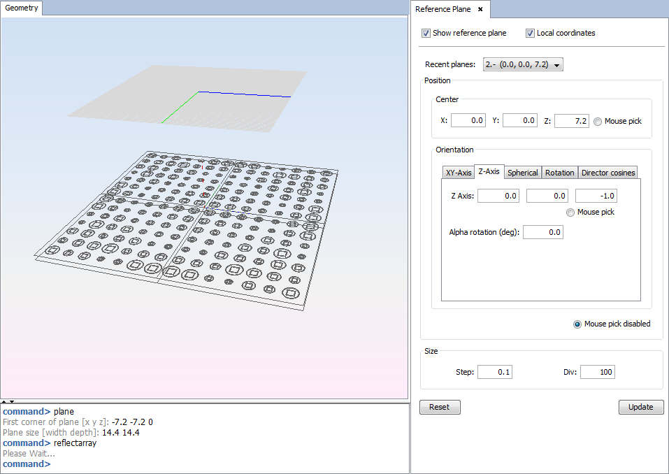Open the Spherical orientation tab
This screenshot has height=474, width=669.
(523, 173)
